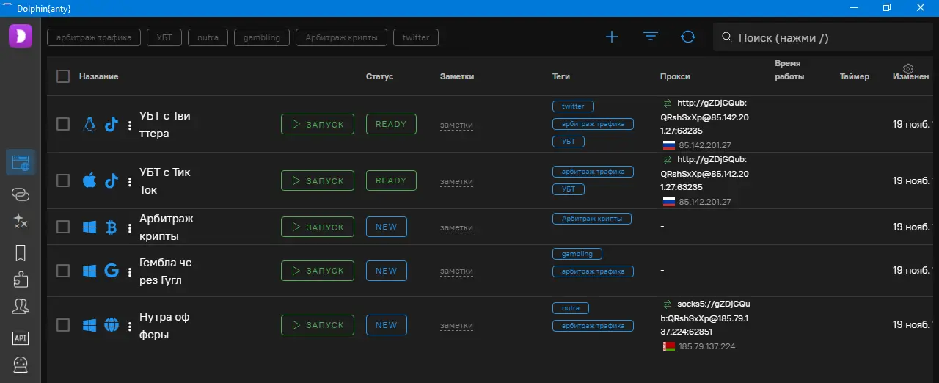
Task: Select the checkbox for УБТ с Твиттера
Action: tap(63, 124)
